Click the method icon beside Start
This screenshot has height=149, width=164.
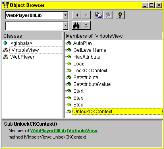tap(69, 91)
